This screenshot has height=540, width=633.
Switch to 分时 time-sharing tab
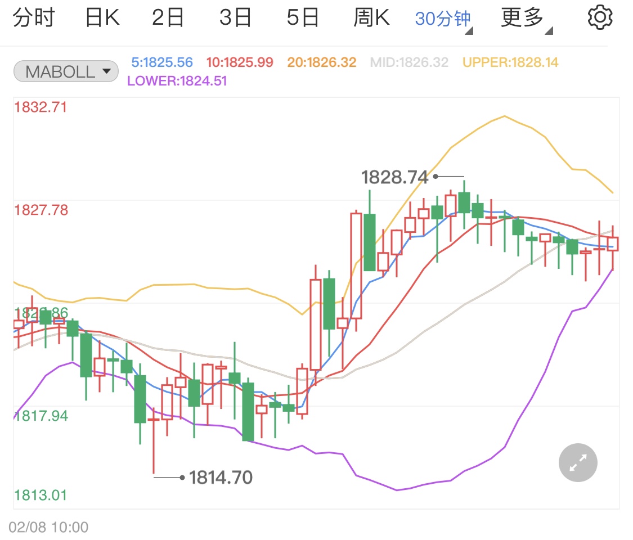click(x=34, y=18)
